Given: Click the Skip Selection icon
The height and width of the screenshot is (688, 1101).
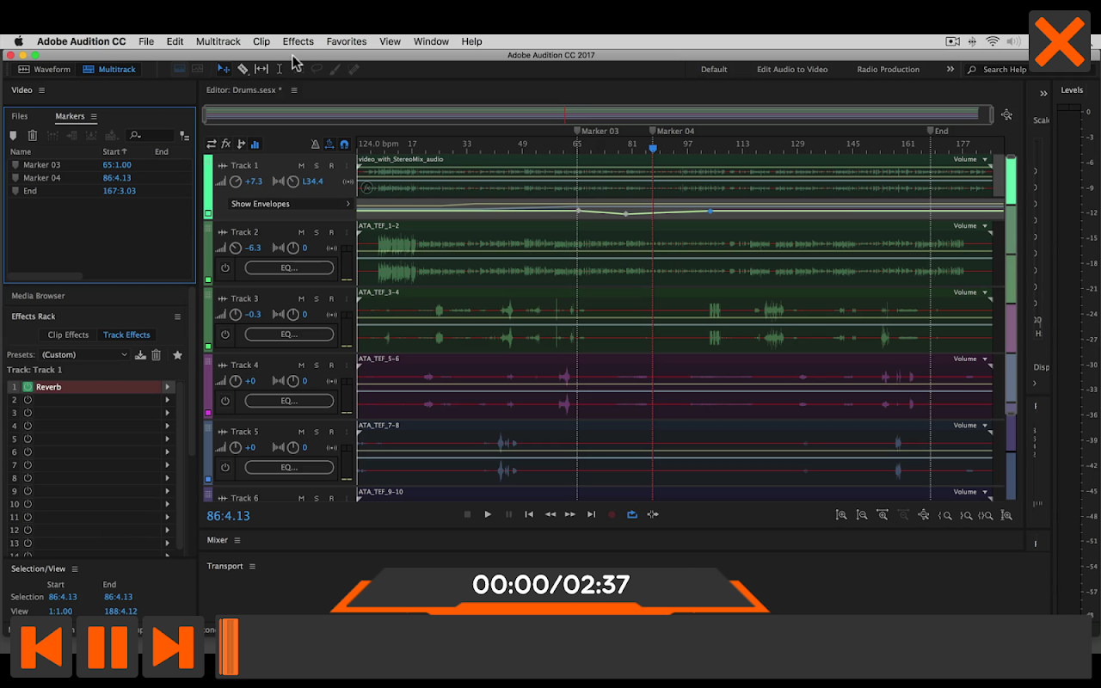Looking at the screenshot, I should click(x=653, y=514).
